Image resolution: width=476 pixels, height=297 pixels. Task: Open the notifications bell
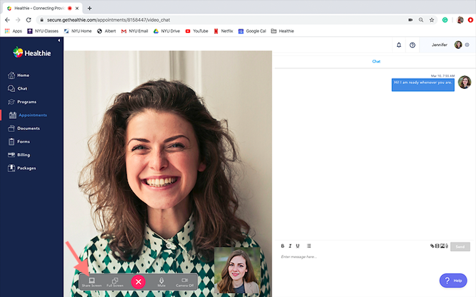399,45
